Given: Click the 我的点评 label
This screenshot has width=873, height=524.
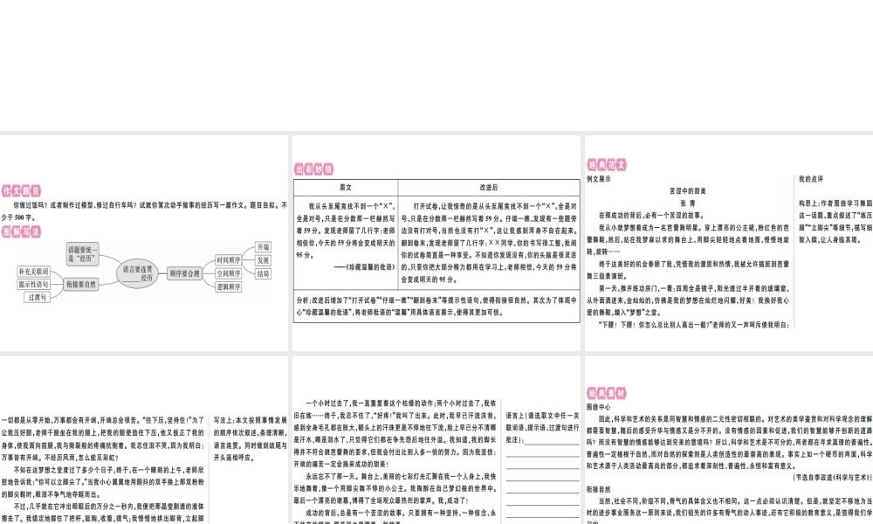Looking at the screenshot, I should [811, 179].
